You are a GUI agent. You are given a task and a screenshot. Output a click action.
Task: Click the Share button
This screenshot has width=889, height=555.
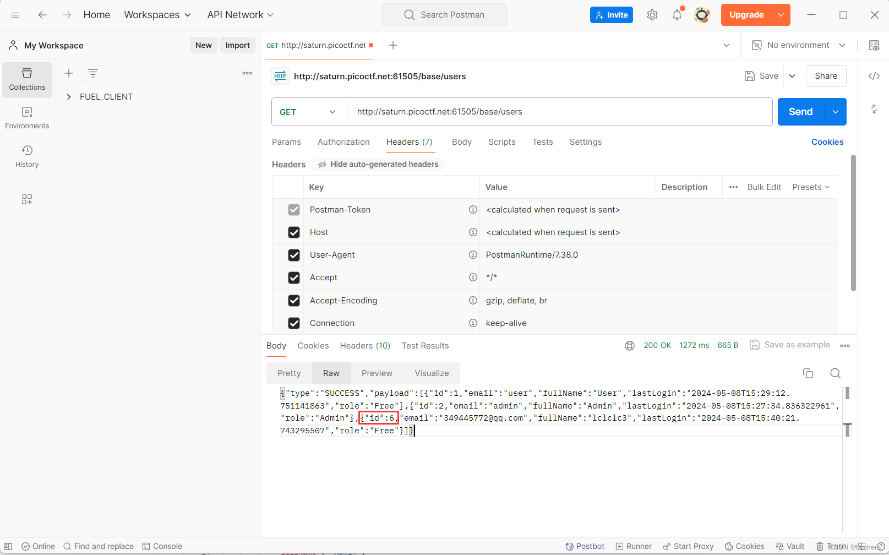[826, 76]
